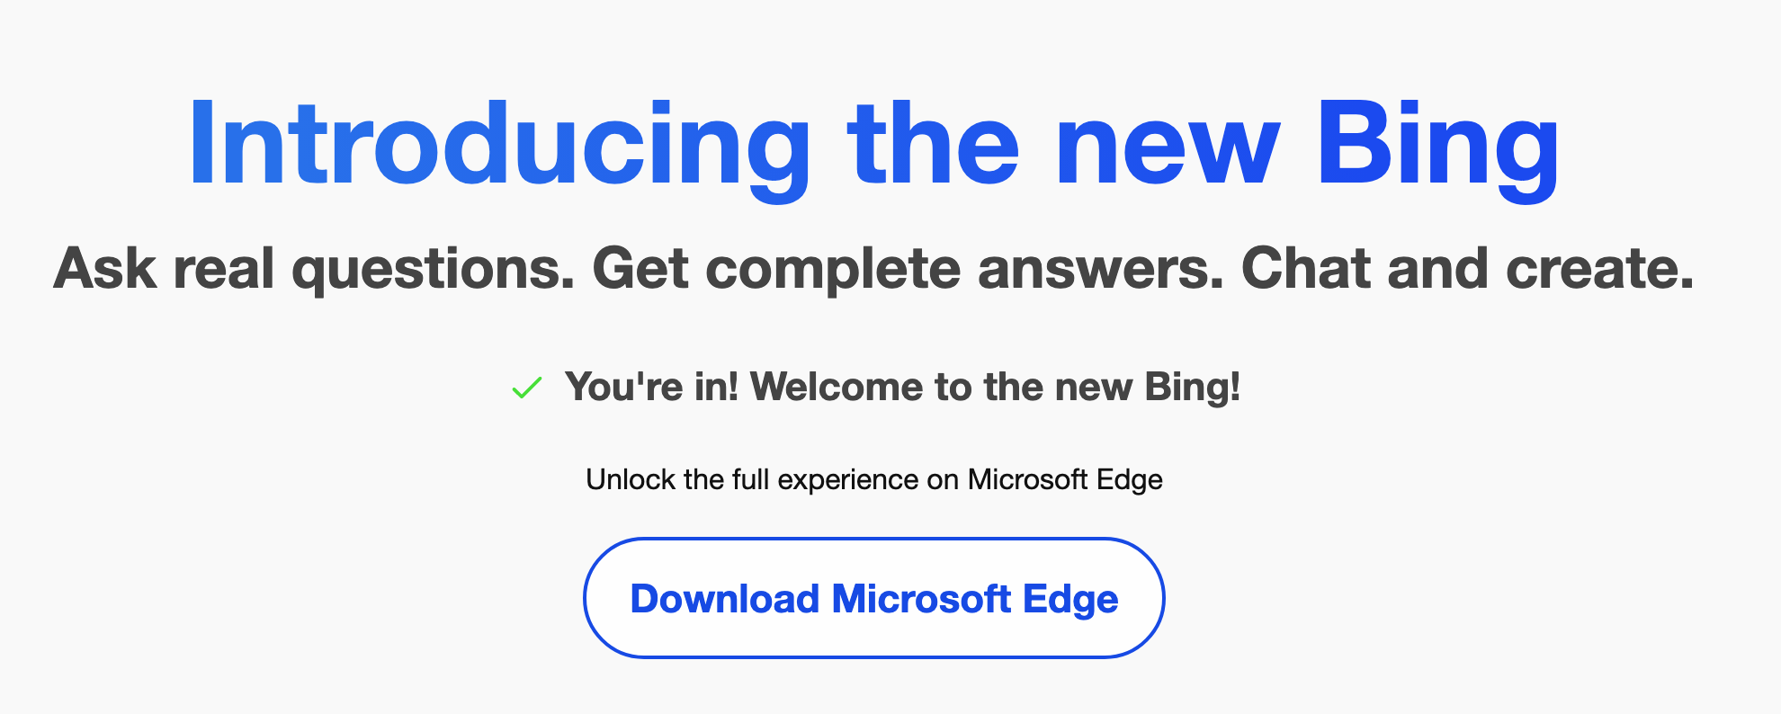Image resolution: width=1781 pixels, height=714 pixels.
Task: Click 'Unlock the full experience on Microsoft Edge'
Action: pyautogui.click(x=875, y=479)
